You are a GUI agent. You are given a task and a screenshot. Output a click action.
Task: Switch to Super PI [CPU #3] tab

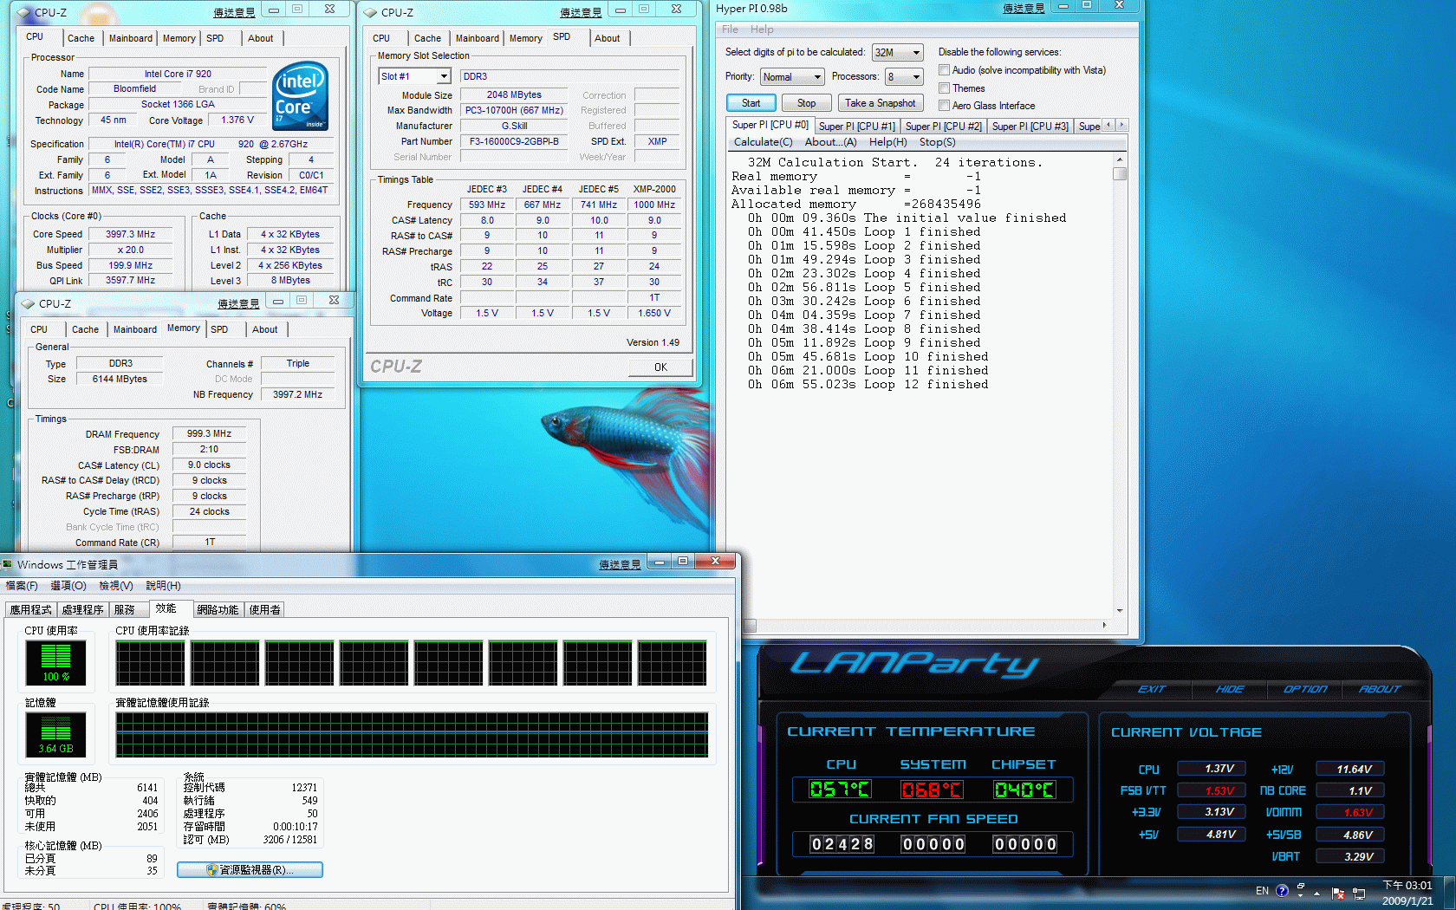(x=1030, y=127)
